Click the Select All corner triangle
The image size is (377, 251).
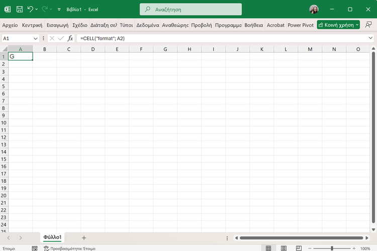pos(4,49)
